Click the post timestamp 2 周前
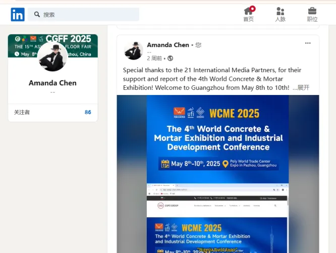This screenshot has width=336, height=253. tap(154, 58)
